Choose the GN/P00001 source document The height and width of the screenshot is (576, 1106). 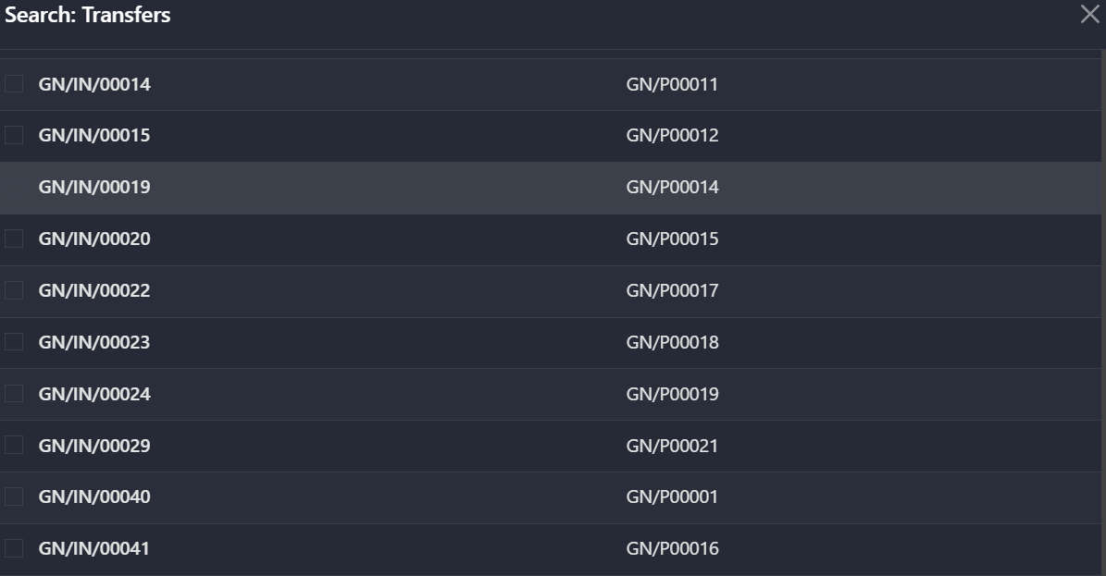coord(672,497)
